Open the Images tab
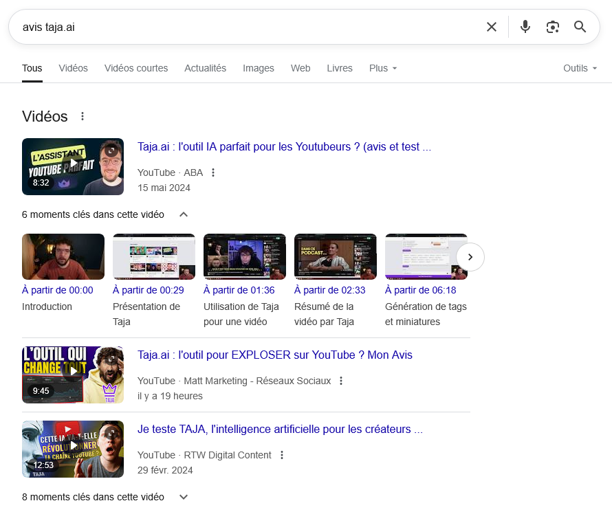The image size is (612, 512). point(259,68)
